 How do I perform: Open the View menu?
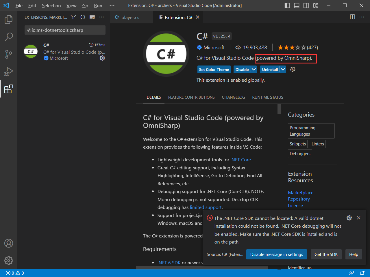point(71,5)
